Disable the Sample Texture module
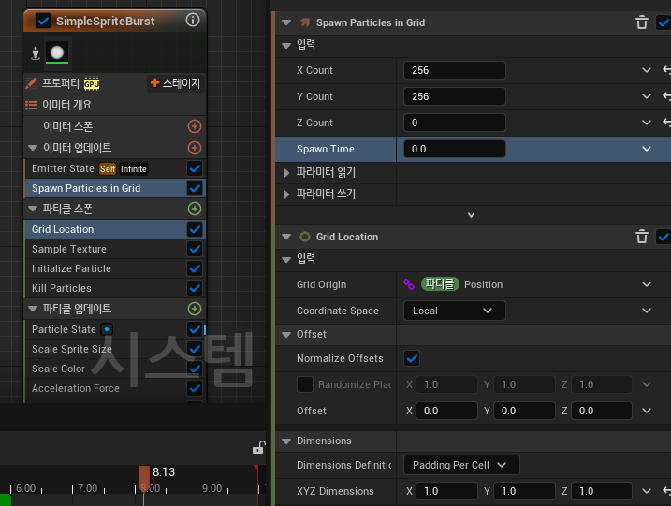Image resolution: width=671 pixels, height=506 pixels. click(195, 249)
